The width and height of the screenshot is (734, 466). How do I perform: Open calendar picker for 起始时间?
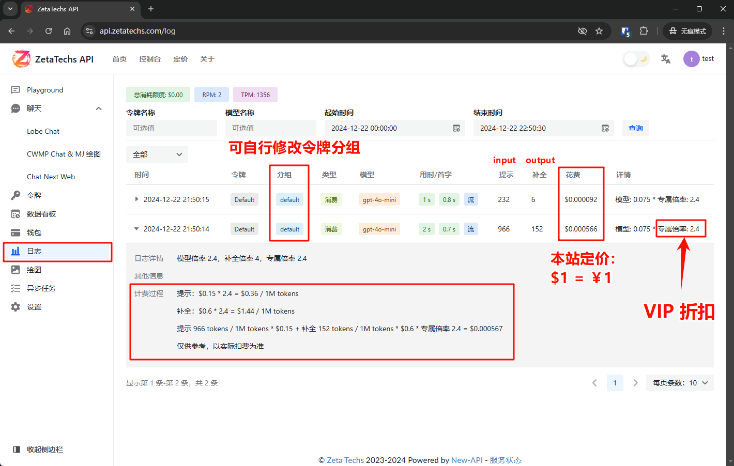click(456, 128)
